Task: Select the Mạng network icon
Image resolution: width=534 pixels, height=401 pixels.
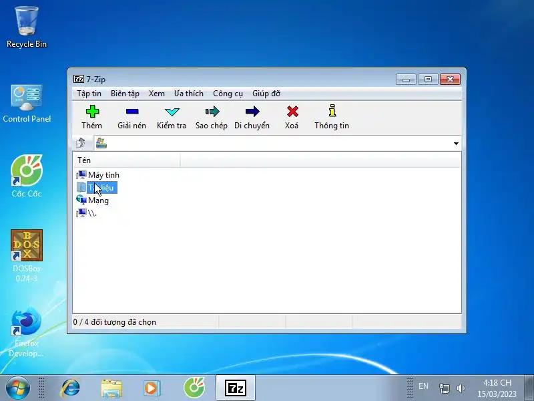Action: (x=81, y=200)
